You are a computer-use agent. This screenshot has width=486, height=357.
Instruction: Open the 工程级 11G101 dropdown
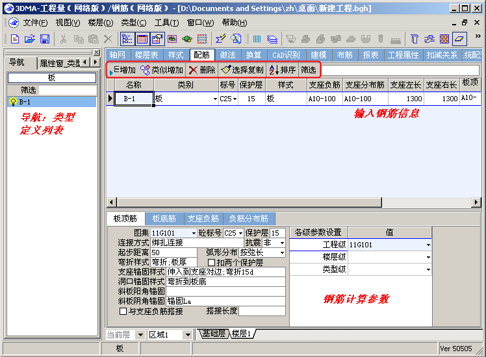(x=428, y=245)
